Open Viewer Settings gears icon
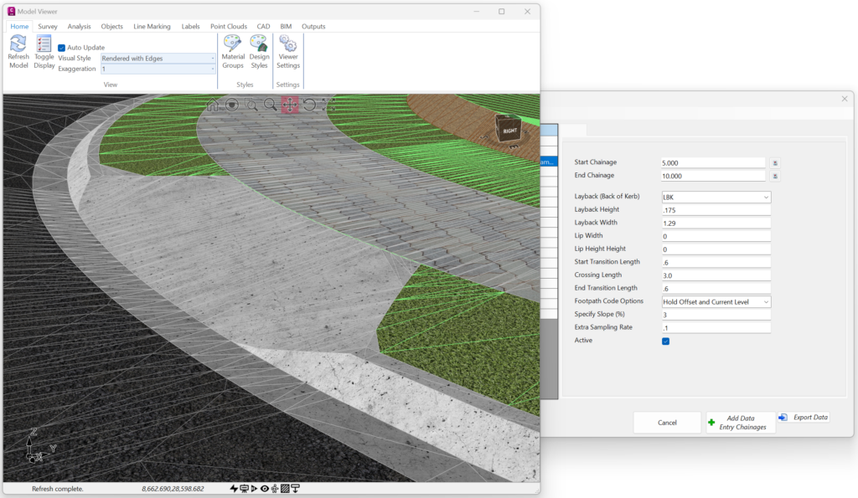The width and height of the screenshot is (858, 498). tap(288, 44)
